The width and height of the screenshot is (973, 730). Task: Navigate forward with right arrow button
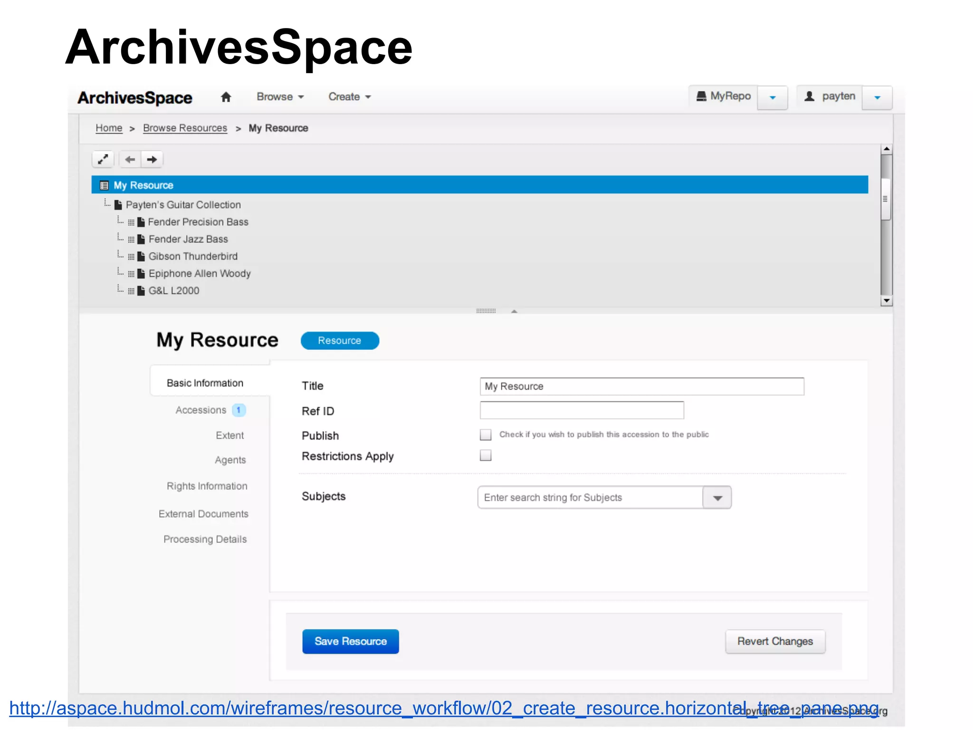coord(152,159)
